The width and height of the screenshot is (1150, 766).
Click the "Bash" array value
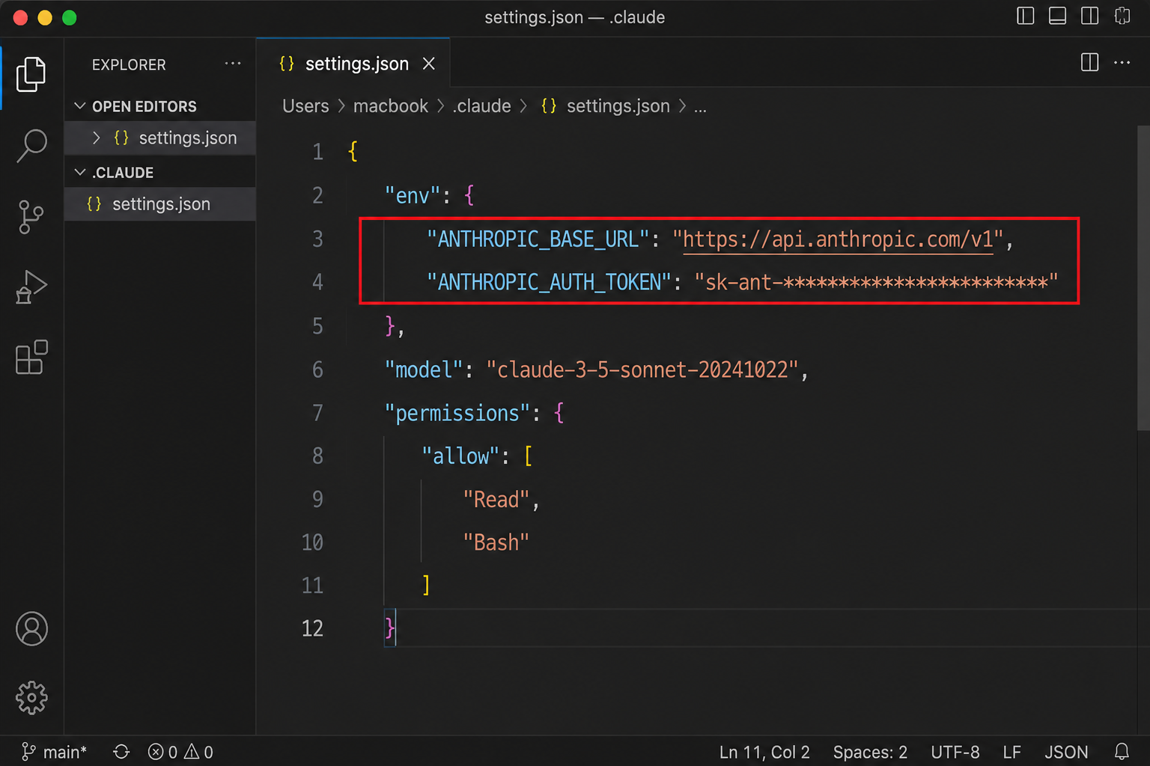pyautogui.click(x=496, y=542)
